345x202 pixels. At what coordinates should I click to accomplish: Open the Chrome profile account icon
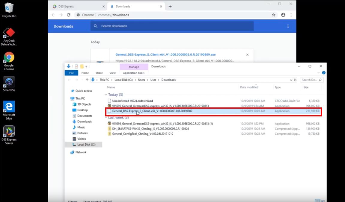(283, 15)
